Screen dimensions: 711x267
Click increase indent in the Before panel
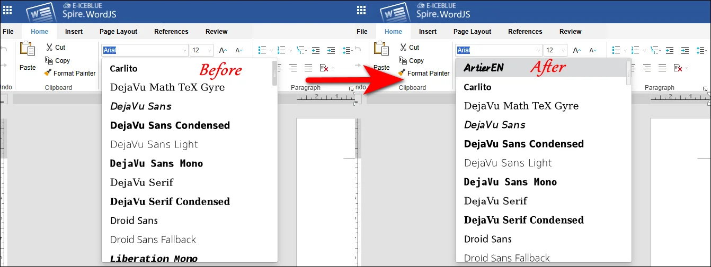331,50
